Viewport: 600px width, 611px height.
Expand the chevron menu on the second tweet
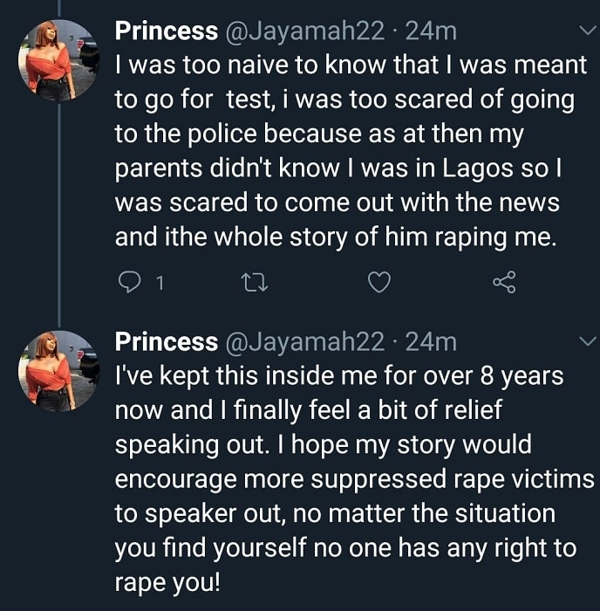pos(588,341)
